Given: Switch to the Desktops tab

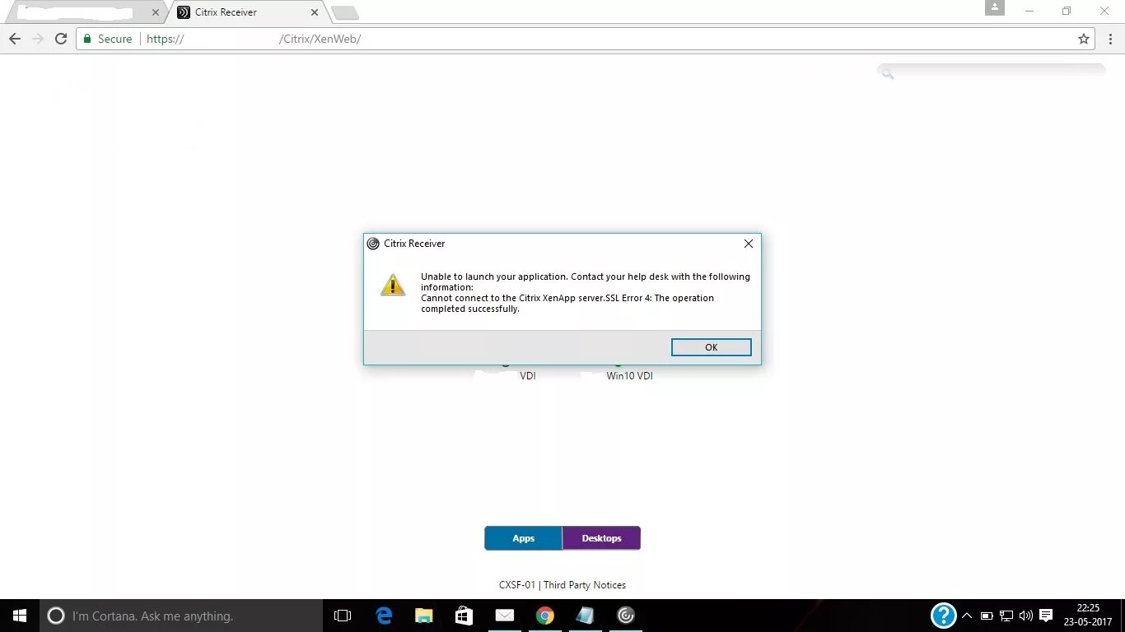Looking at the screenshot, I should pyautogui.click(x=601, y=538).
